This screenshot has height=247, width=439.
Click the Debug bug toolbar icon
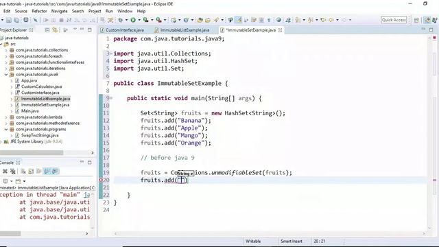(x=121, y=20)
